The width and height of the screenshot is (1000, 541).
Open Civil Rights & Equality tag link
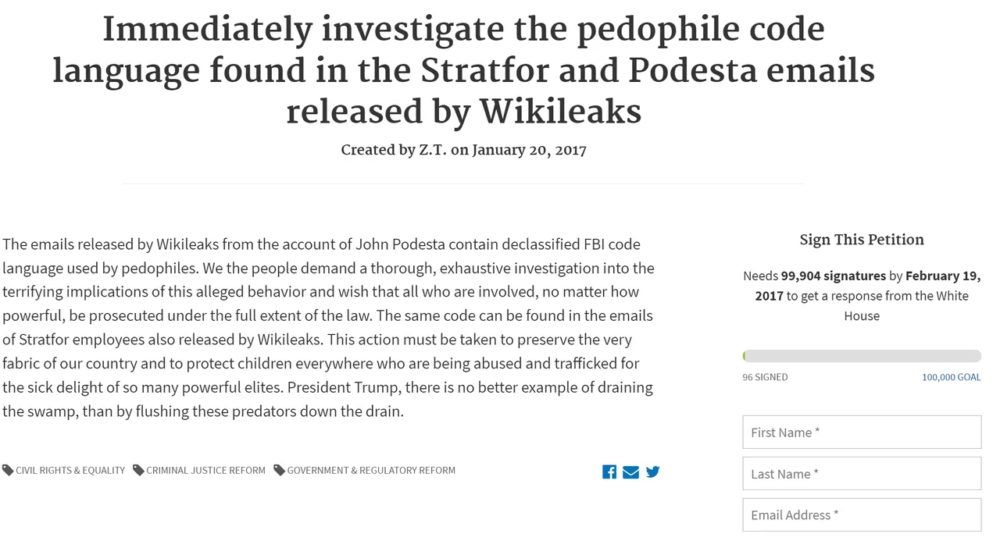[x=70, y=470]
